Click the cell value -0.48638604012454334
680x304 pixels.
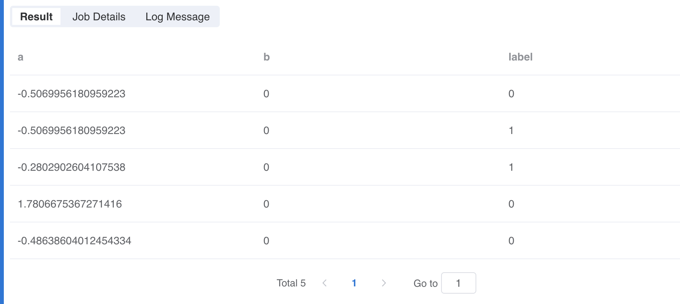(x=74, y=241)
